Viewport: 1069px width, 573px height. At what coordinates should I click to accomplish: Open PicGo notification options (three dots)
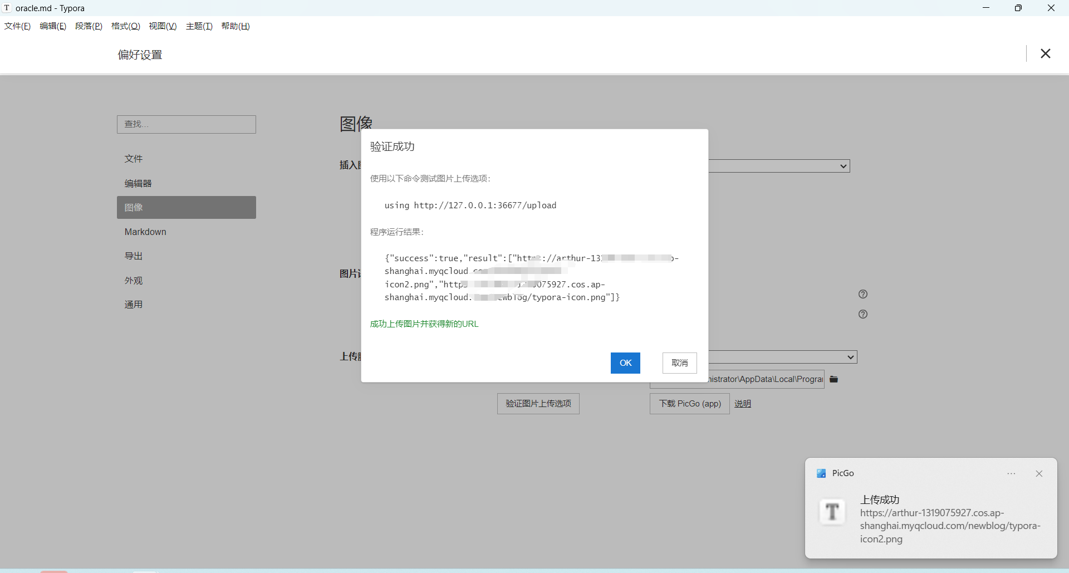tap(1011, 473)
